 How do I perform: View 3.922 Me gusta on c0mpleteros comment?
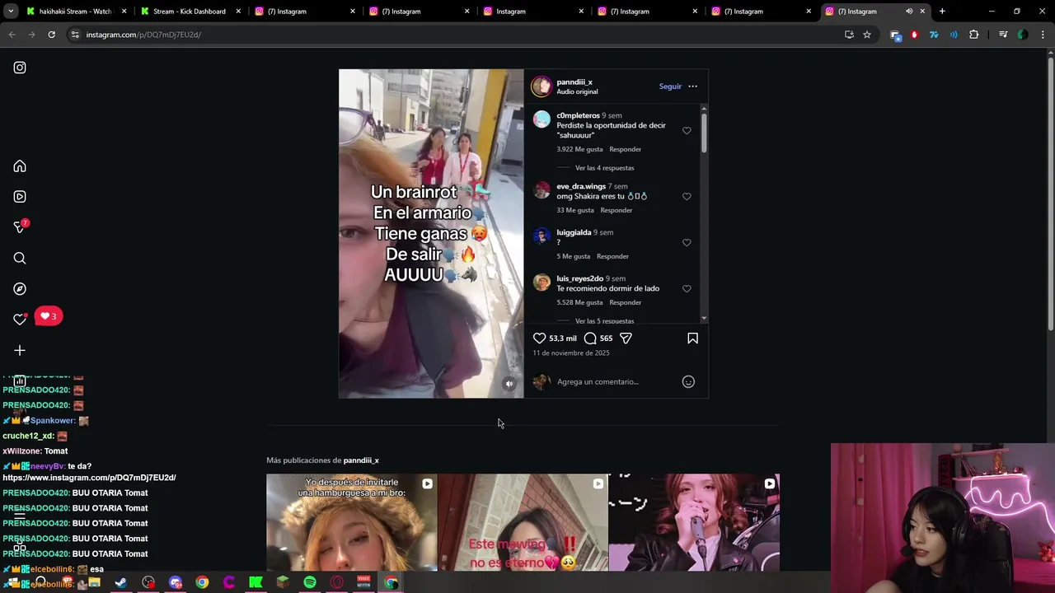tap(579, 149)
